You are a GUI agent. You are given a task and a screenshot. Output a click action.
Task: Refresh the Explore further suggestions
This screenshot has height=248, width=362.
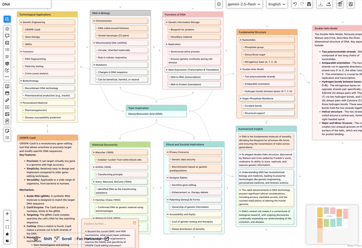pos(134,223)
